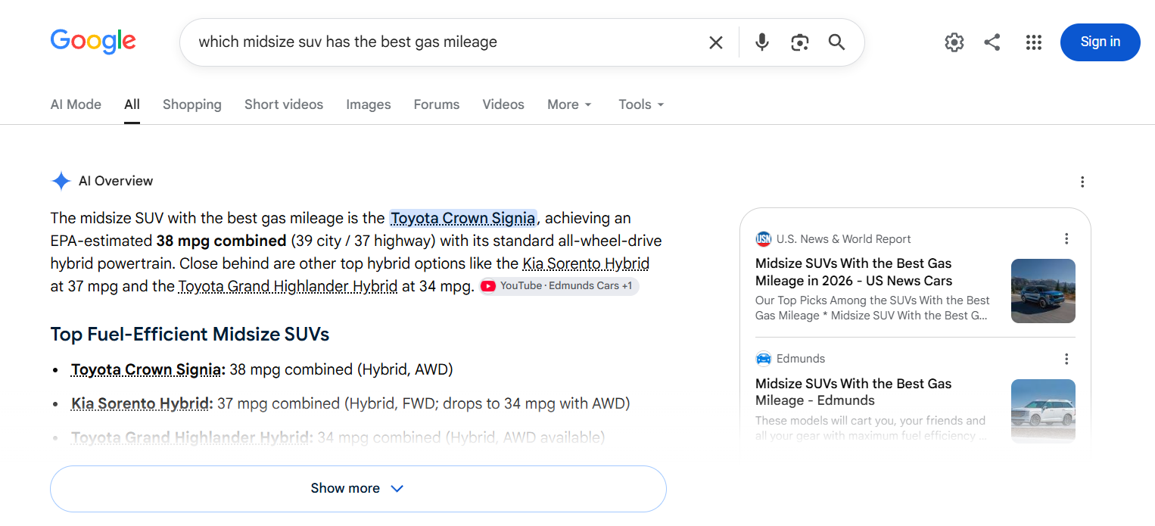Open Edmunds Best Gas Mileage article title
This screenshot has height=526, width=1155.
854,392
